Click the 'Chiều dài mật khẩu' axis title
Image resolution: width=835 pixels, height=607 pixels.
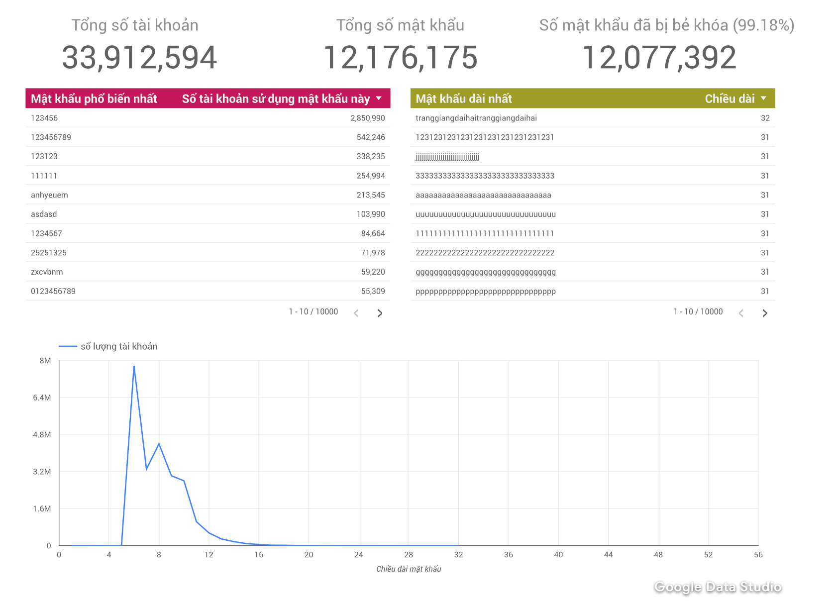(x=409, y=569)
